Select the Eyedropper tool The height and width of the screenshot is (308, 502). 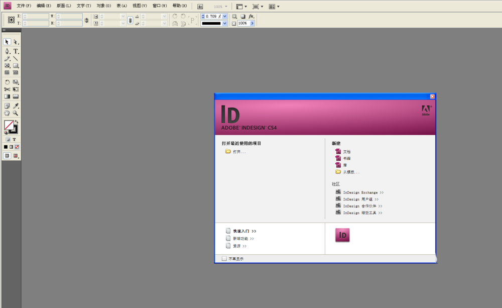point(16,106)
